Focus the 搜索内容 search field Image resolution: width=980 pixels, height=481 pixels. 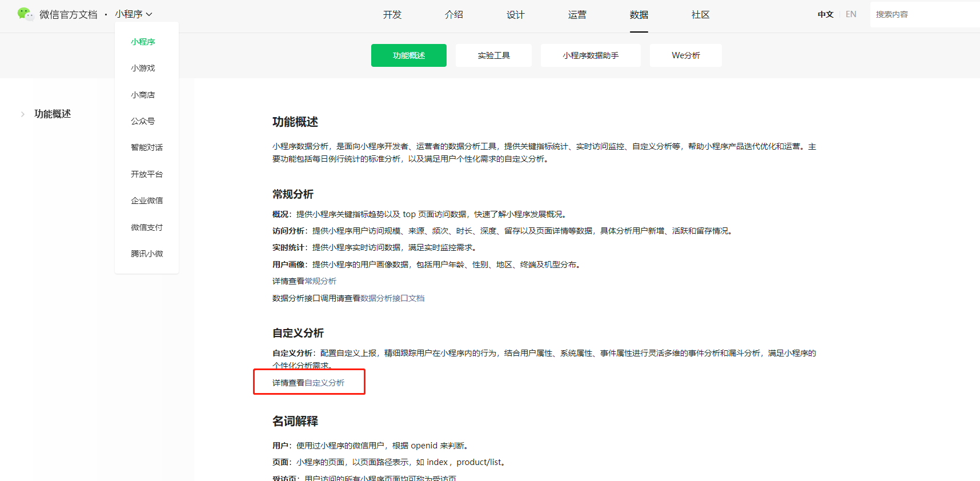[925, 14]
